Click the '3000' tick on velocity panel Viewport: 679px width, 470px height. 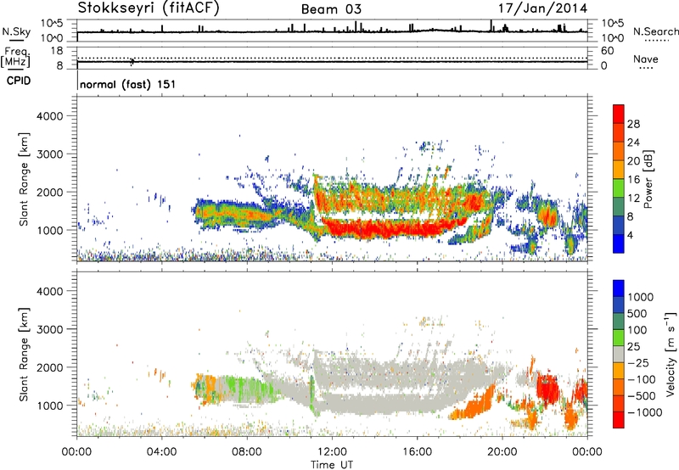tap(49, 329)
